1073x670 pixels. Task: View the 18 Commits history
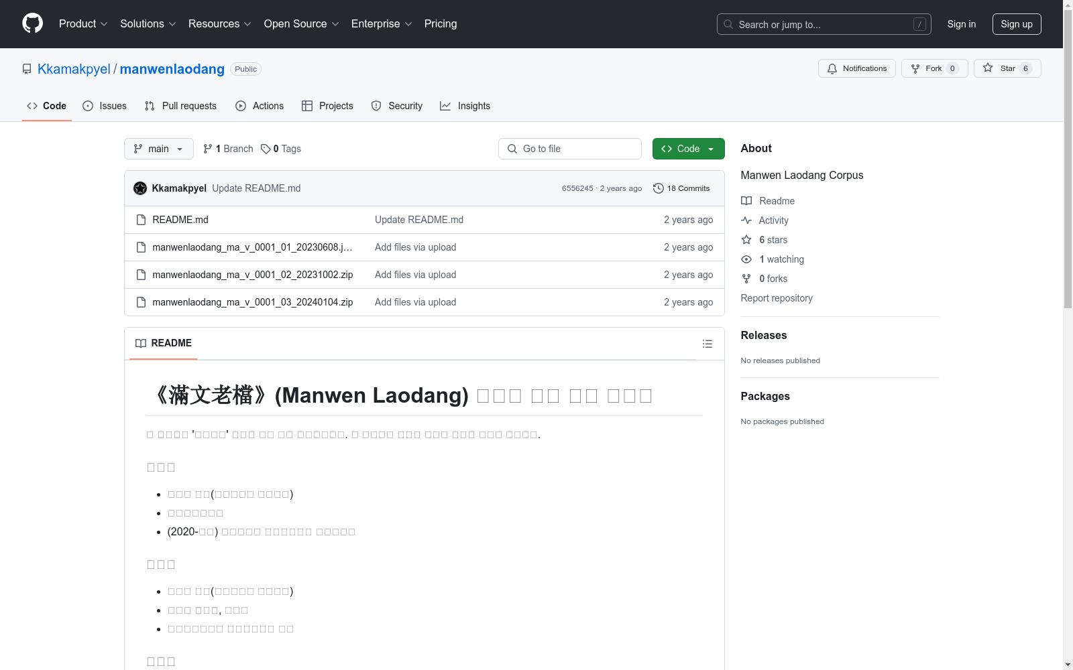pyautogui.click(x=681, y=188)
